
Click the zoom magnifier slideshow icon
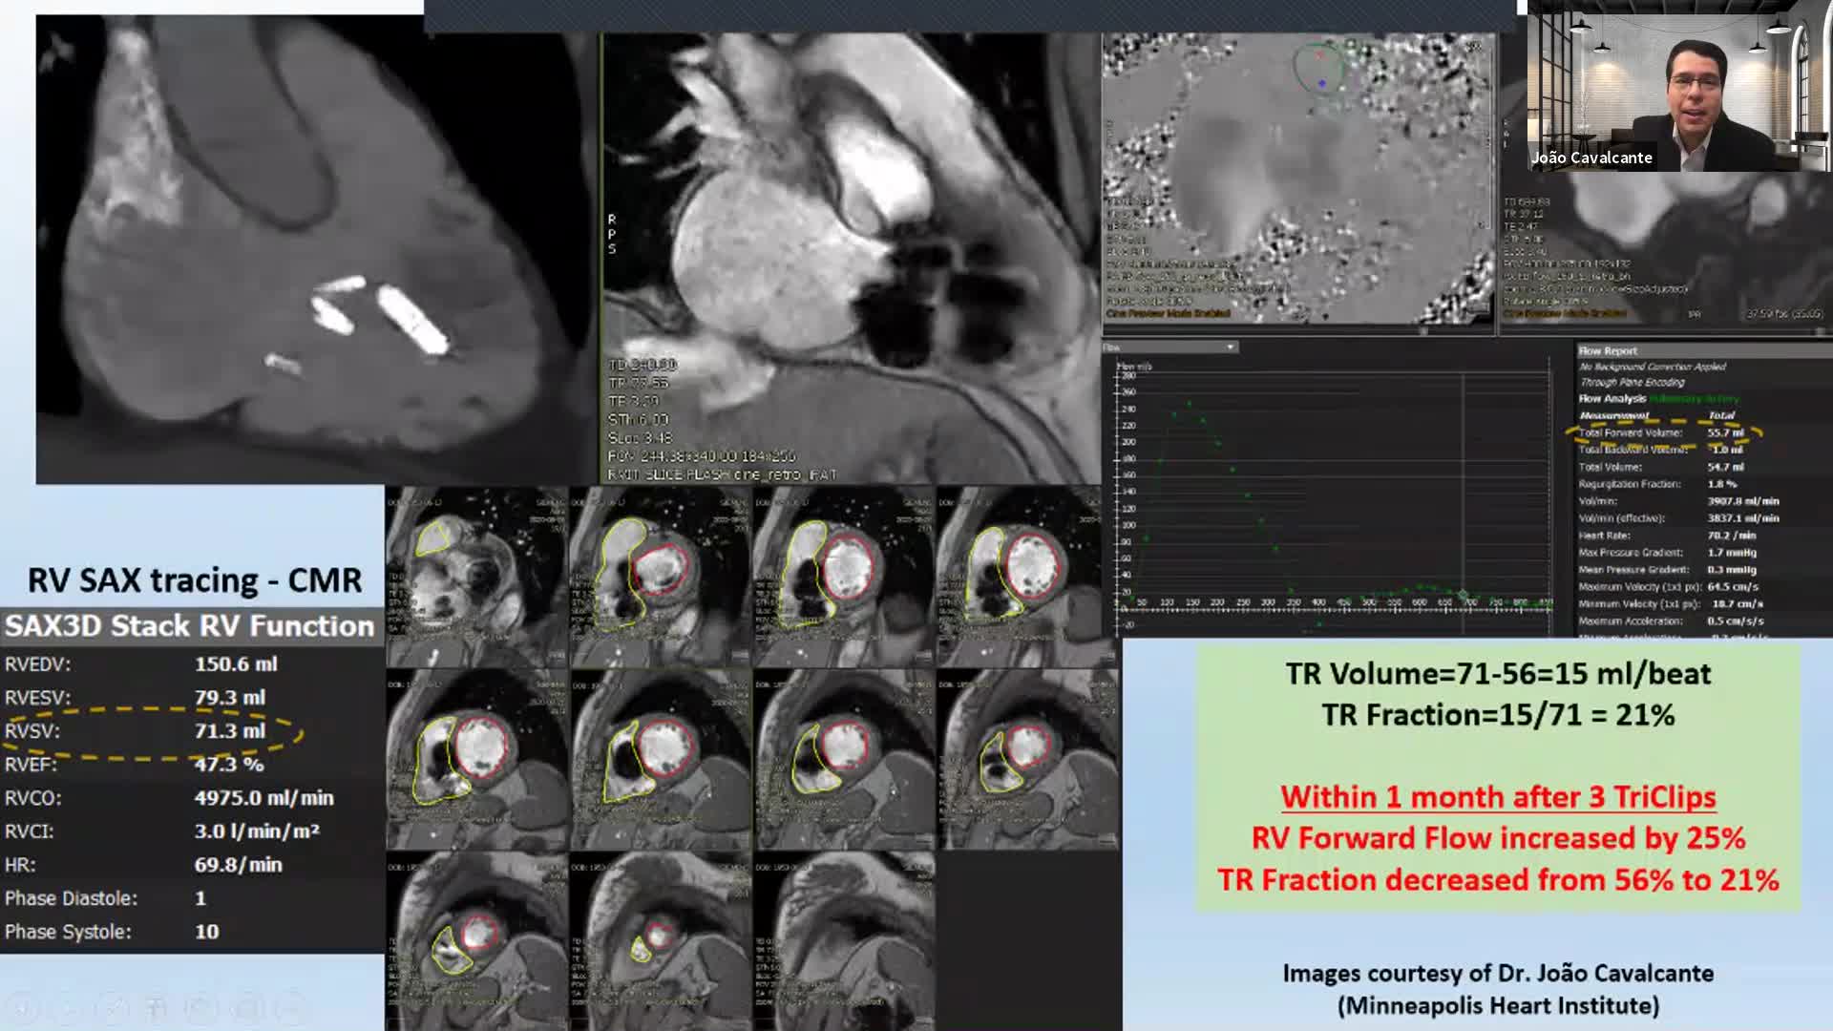click(x=201, y=1007)
